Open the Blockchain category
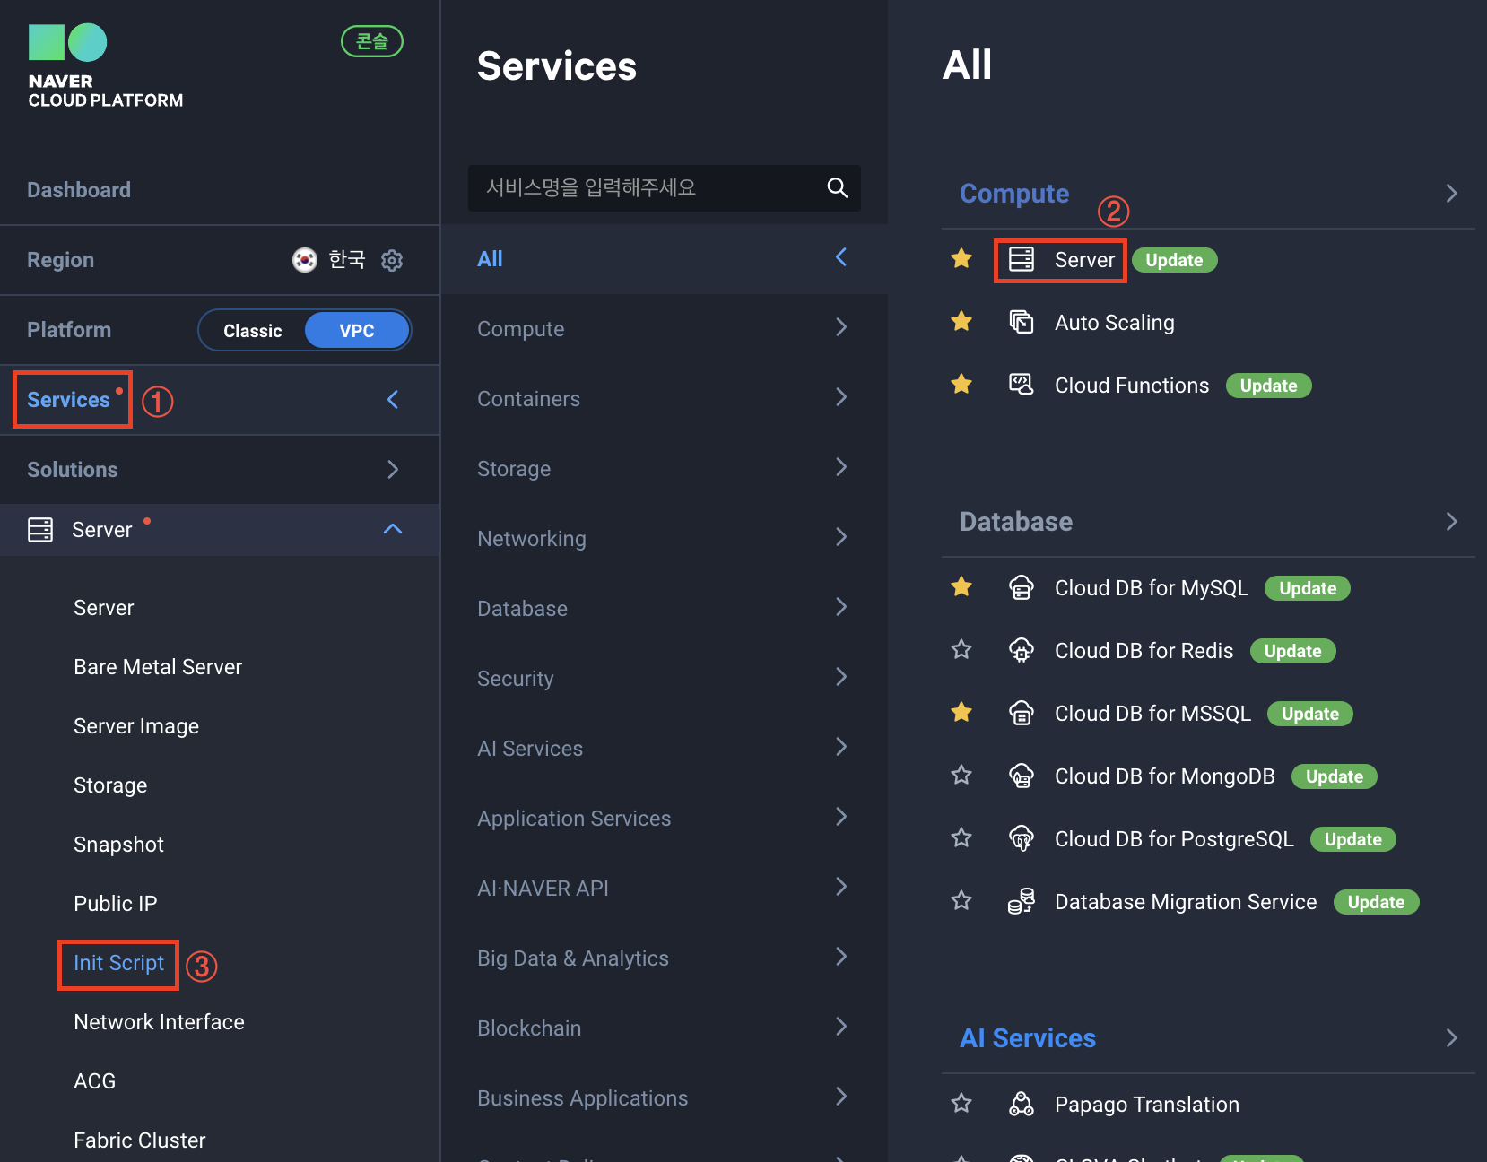 click(x=665, y=1028)
